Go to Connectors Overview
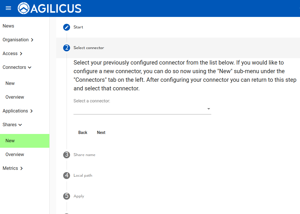This screenshot has height=214, width=300. 15,97
